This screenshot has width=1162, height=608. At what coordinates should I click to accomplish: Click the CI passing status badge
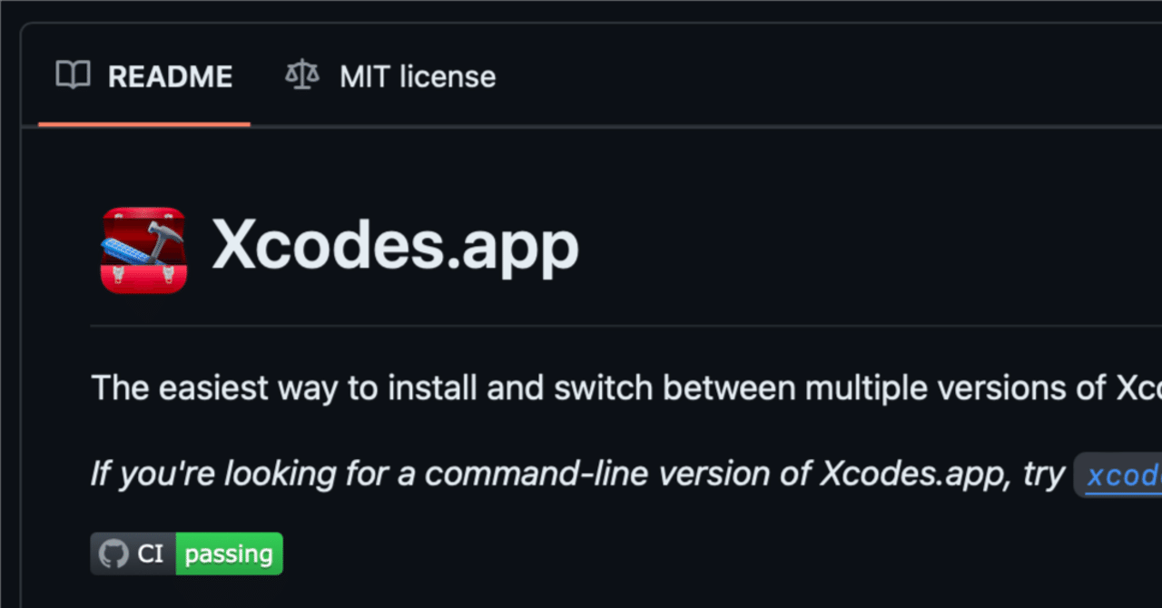pos(185,554)
